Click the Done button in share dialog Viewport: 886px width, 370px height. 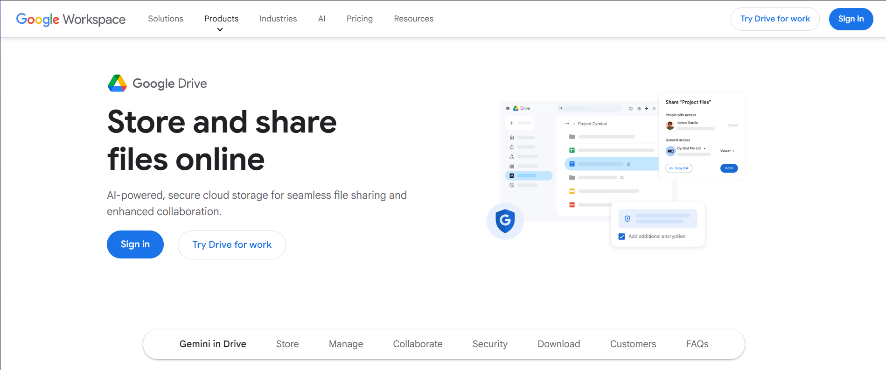(729, 168)
